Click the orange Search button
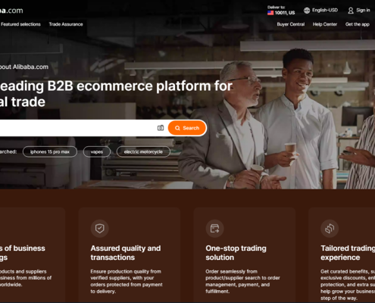The width and height of the screenshot is (375, 303). [x=187, y=128]
